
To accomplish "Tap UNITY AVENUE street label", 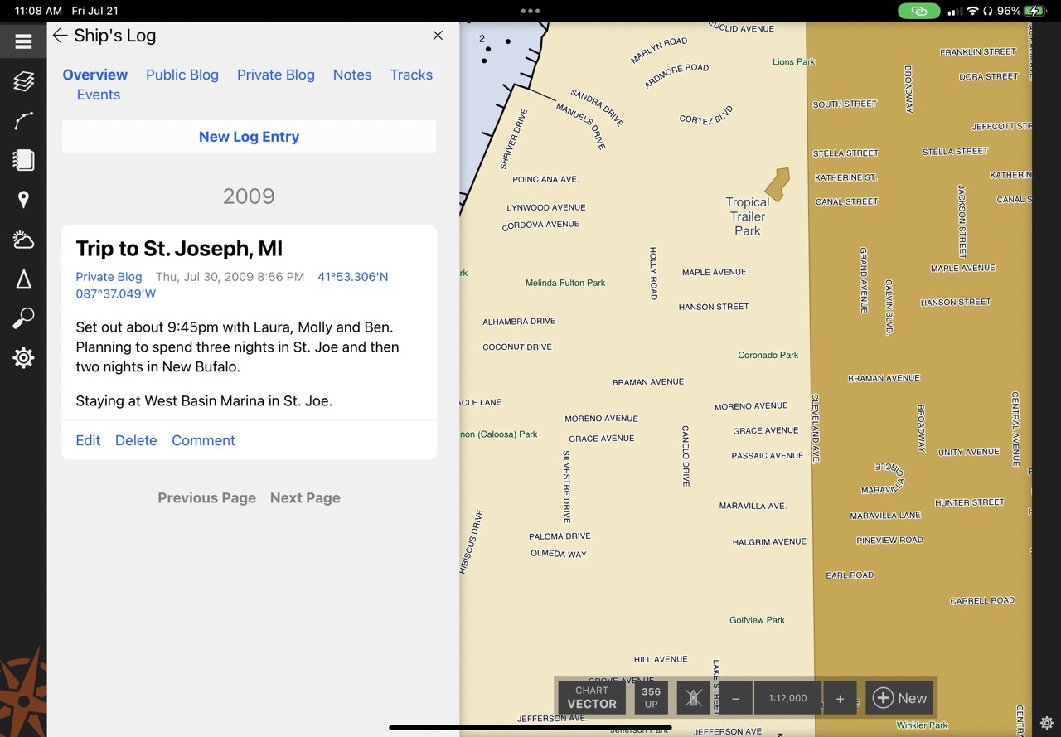I will [969, 453].
